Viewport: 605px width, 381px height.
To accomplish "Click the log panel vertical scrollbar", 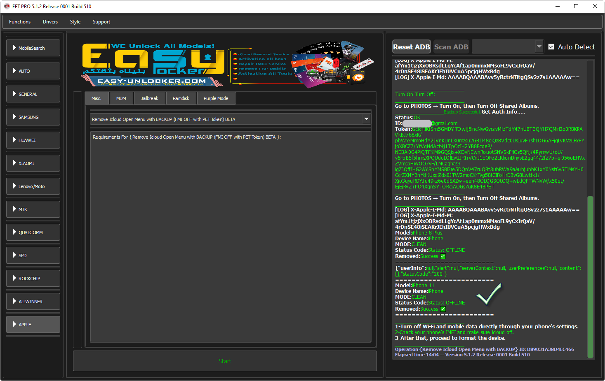I will (590, 277).
